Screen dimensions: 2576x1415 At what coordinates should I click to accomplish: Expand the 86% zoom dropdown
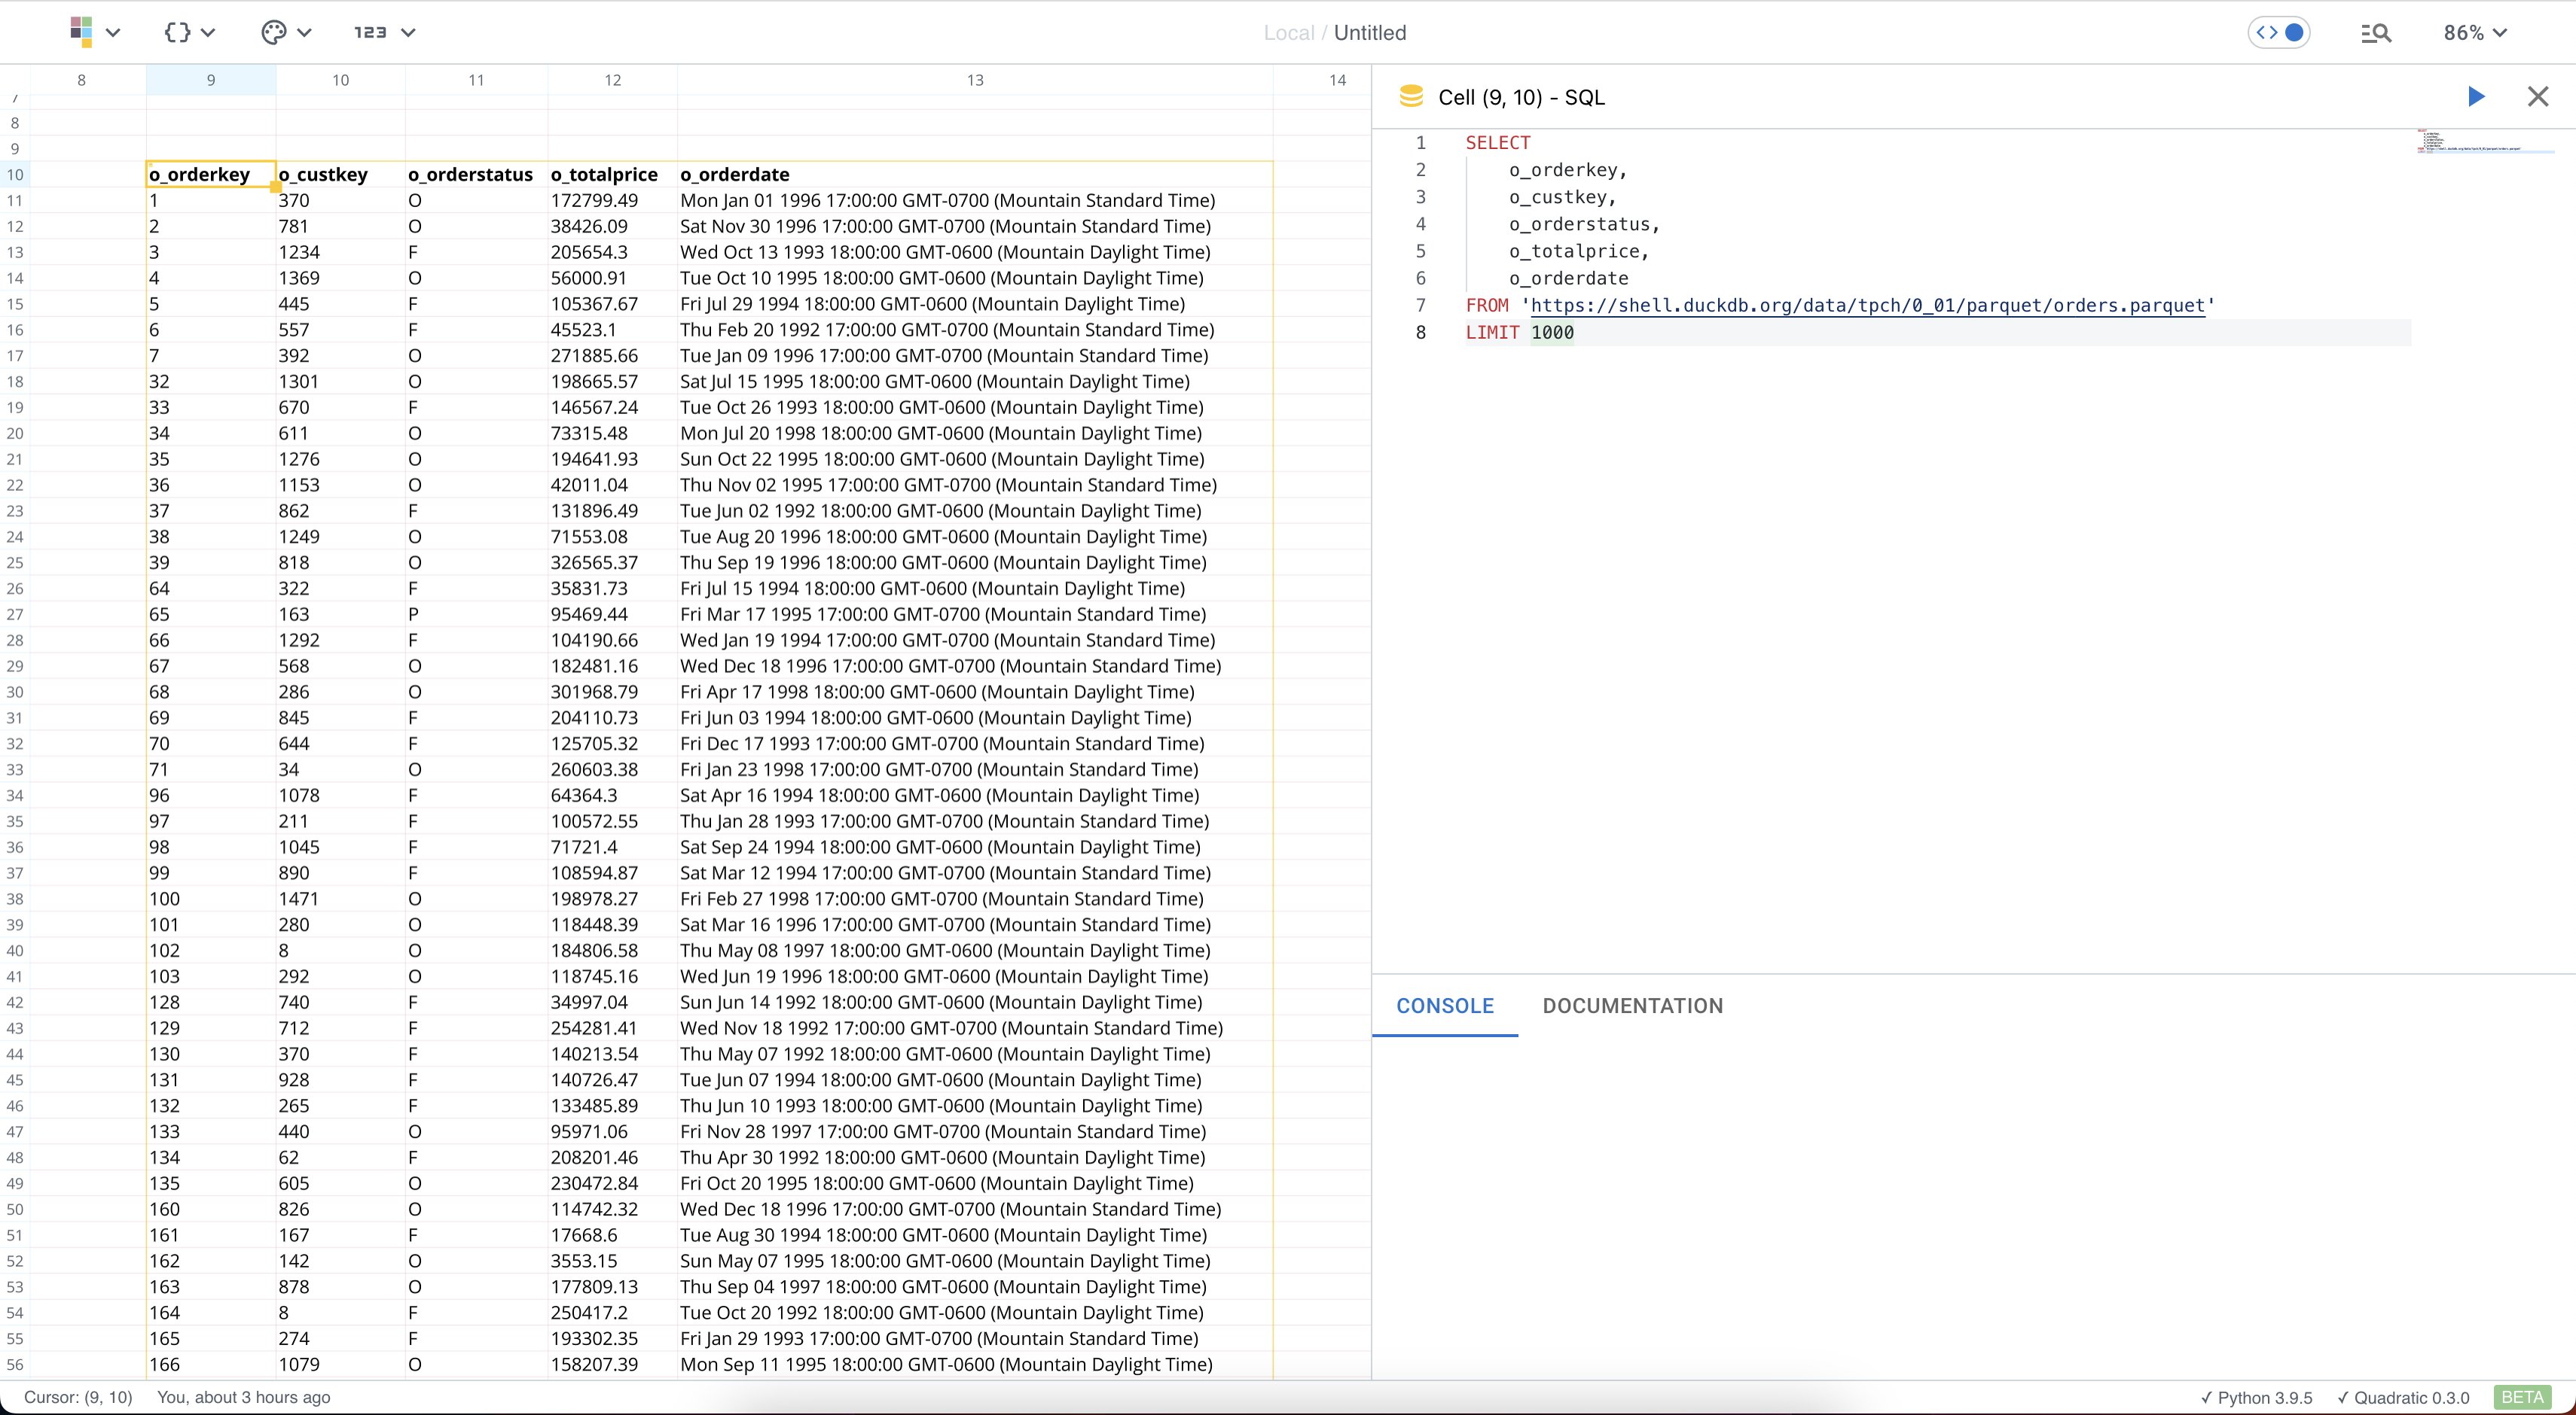point(2475,32)
